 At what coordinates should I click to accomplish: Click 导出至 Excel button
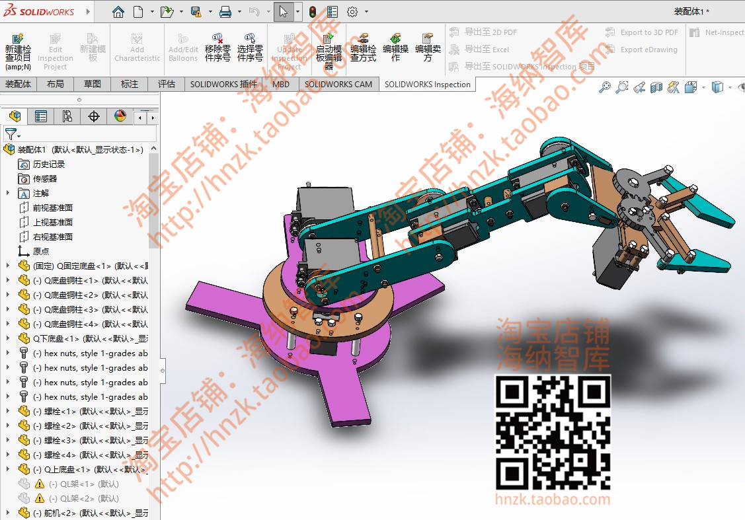[479, 50]
